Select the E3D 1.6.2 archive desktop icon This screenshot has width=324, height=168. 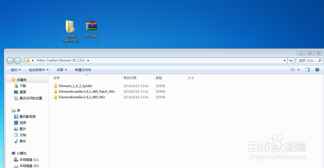pyautogui.click(x=91, y=29)
